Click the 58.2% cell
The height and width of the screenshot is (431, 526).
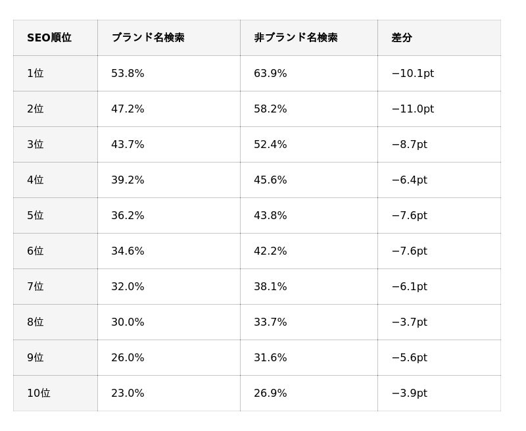(308, 109)
